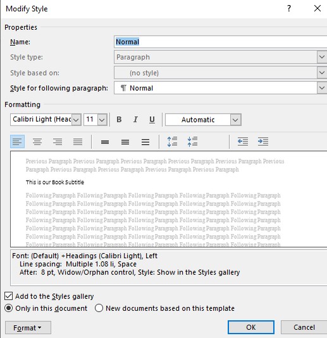
Task: Uncheck Add to the Styles gallery
Action: (9, 296)
